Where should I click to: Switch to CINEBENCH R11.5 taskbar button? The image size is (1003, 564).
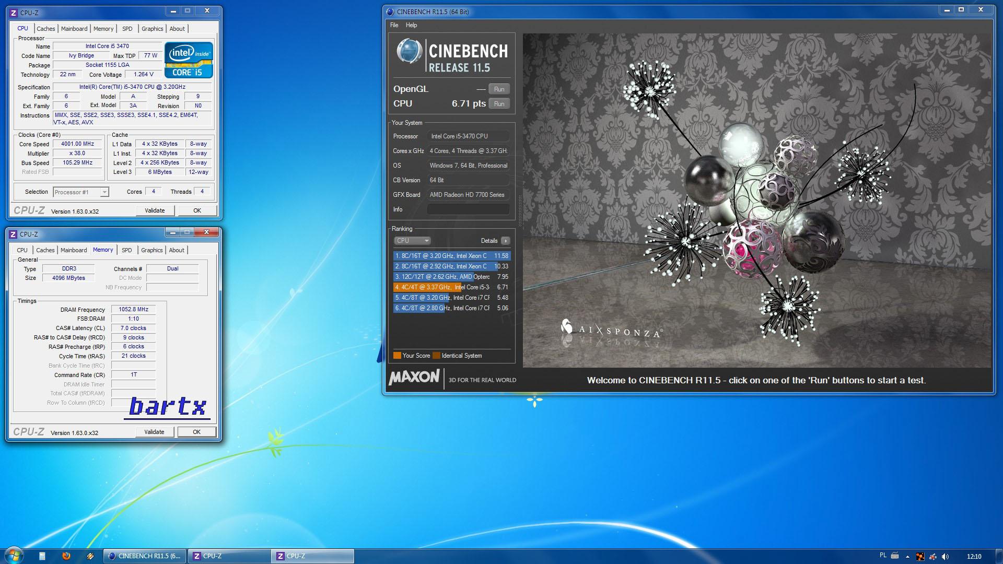click(145, 556)
